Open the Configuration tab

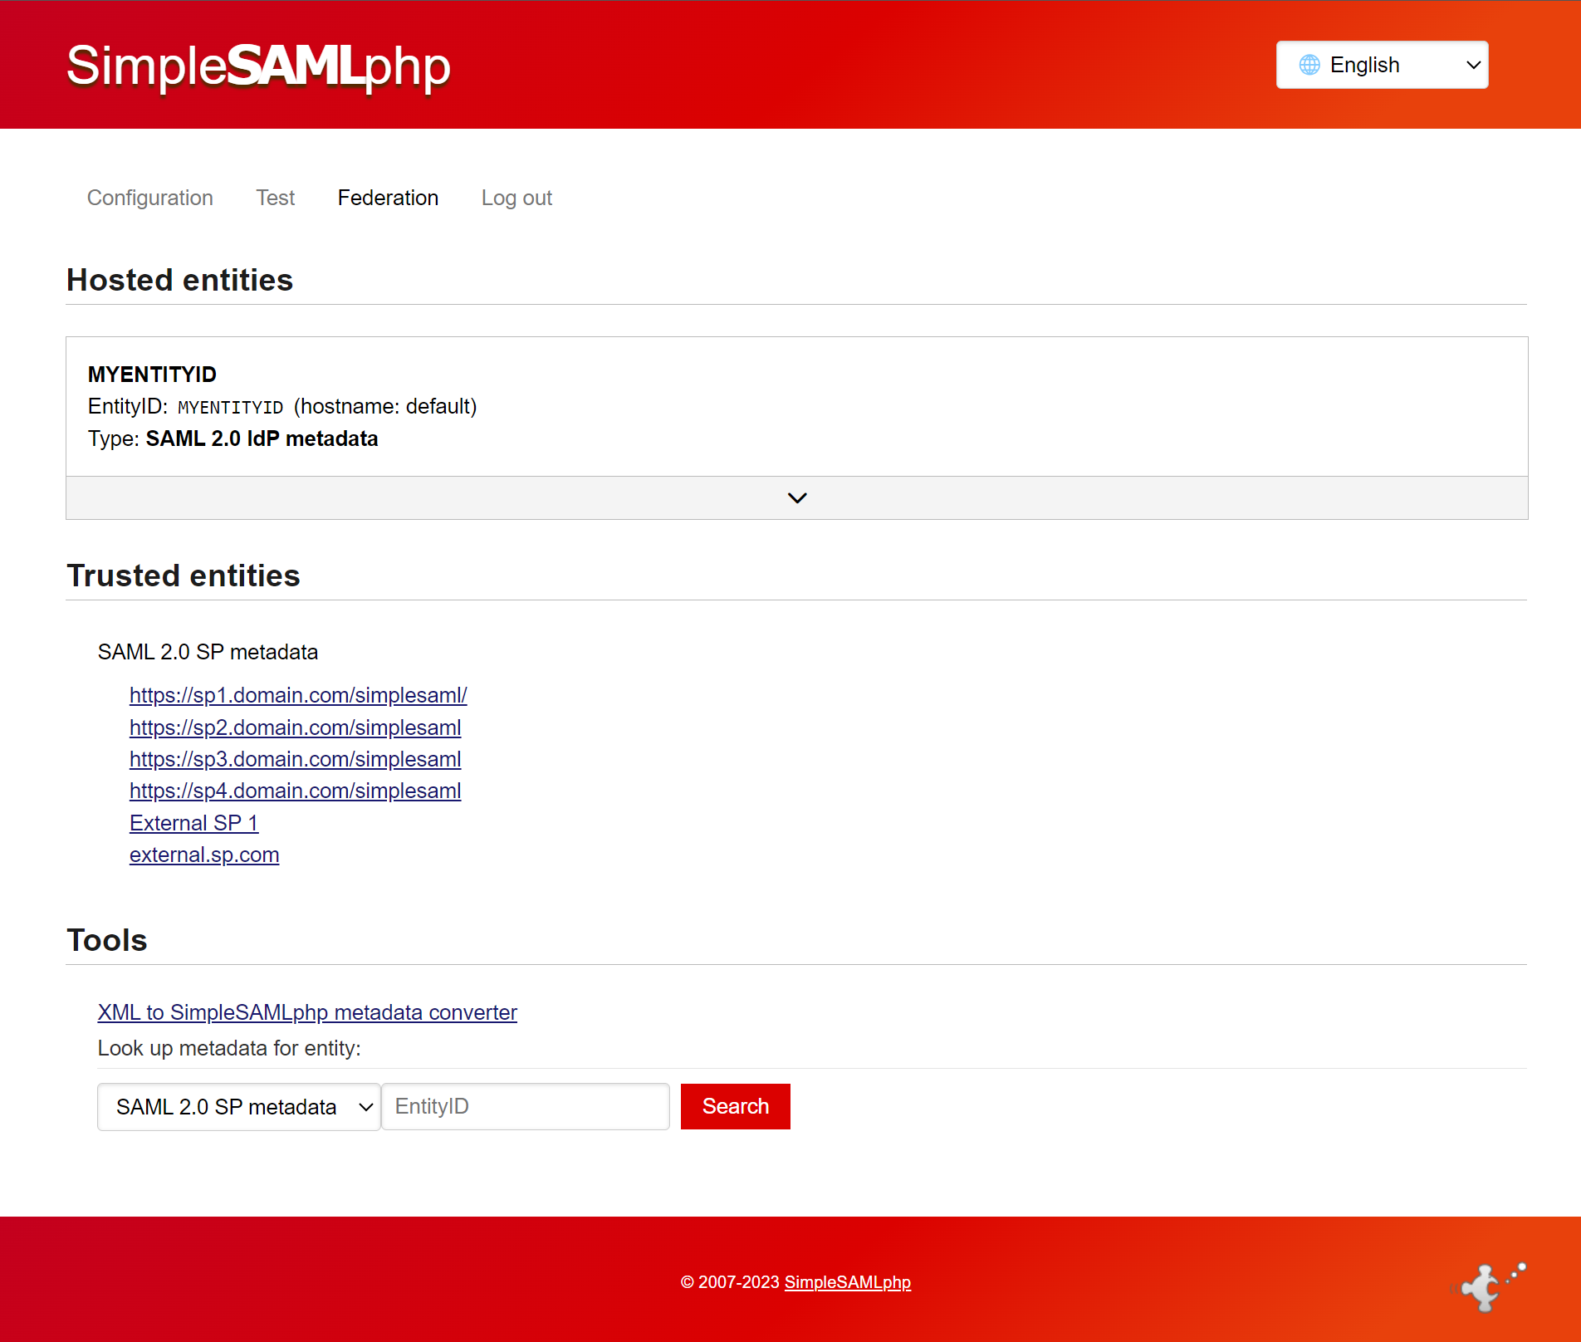(150, 198)
